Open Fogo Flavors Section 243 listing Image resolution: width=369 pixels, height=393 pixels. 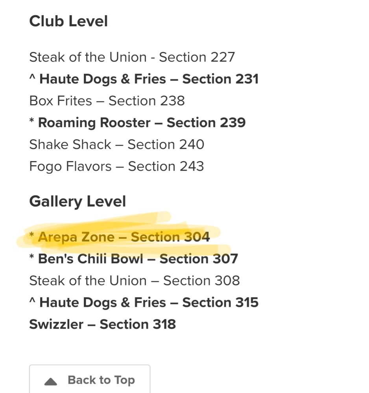coord(116,166)
